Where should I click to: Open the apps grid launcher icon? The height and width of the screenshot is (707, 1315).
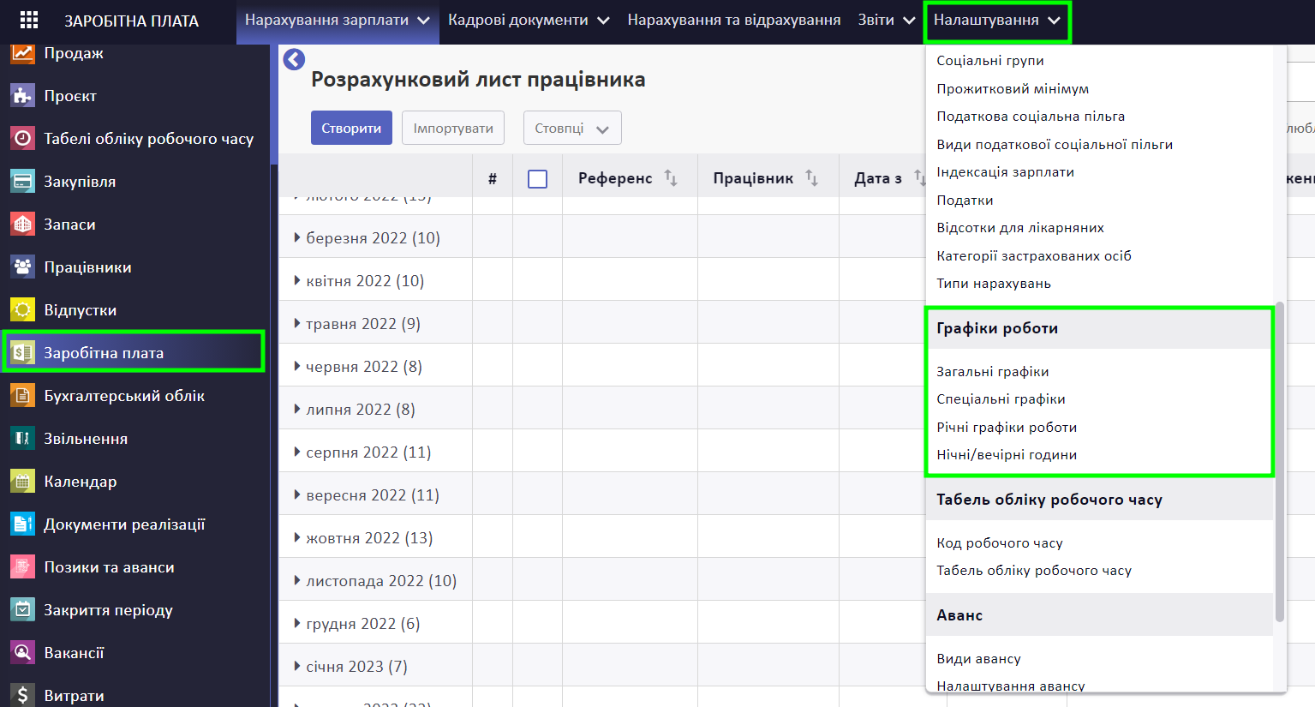click(29, 21)
